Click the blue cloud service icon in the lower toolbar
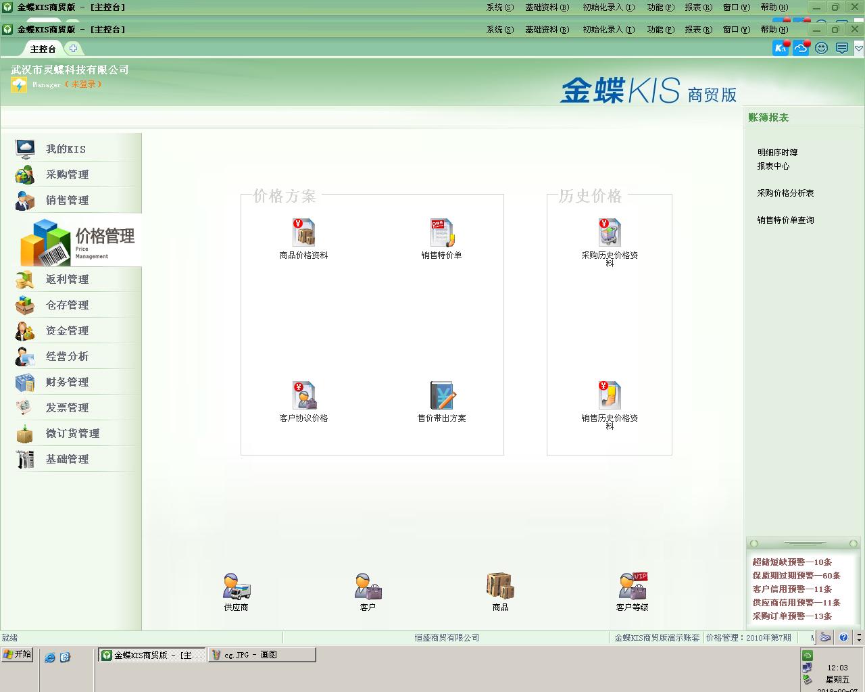865x692 pixels. click(x=801, y=48)
